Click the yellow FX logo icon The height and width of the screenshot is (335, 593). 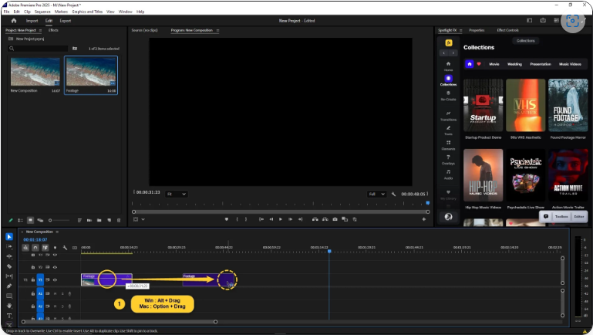(449, 42)
